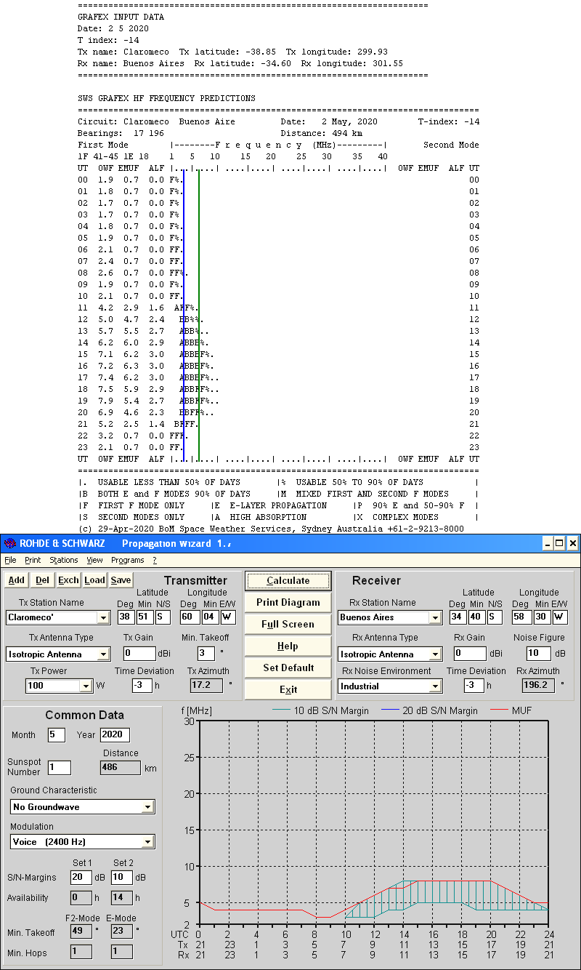Click the propagation frequency diagram
Viewport: 581px width, 970px height.
373,822
